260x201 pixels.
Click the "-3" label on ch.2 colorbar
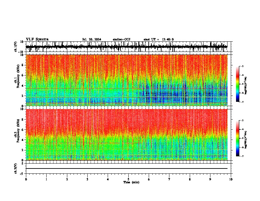coord(242,121)
